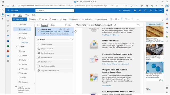Image resolution: width=170 pixels, height=95 pixels.
Task: Click the Get started progress bar
Action: click(x=58, y=40)
